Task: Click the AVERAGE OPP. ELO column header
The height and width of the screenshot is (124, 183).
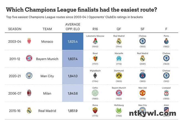Action: click(x=73, y=27)
